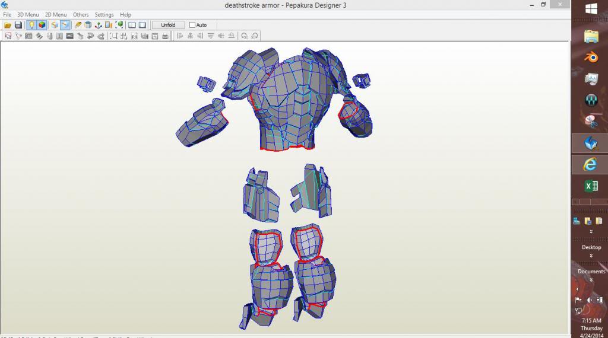Click the align left icon
Viewport: 608px width, 338px height.
(179, 36)
